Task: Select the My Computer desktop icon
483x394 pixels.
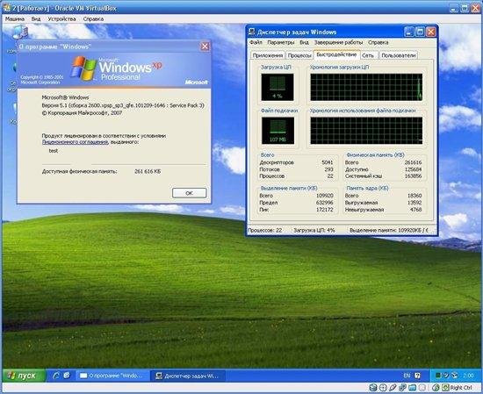Action: [x=20, y=33]
